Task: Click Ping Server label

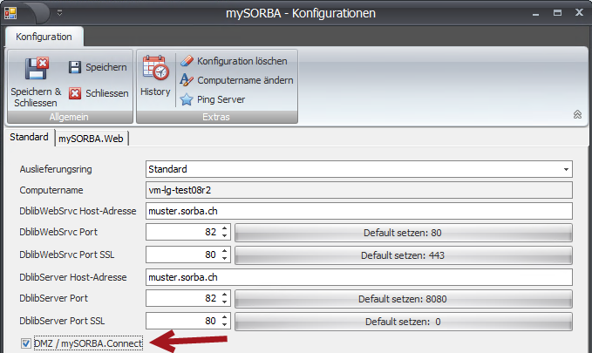Action: click(x=221, y=99)
